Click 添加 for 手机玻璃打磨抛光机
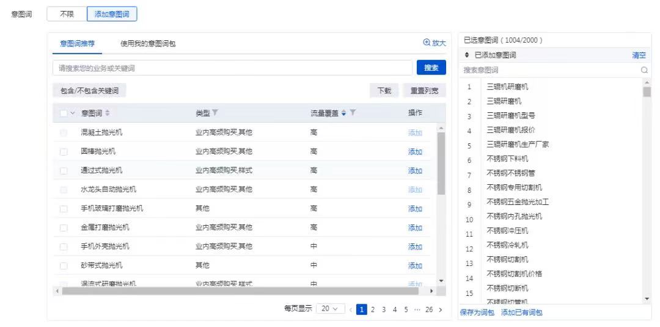Image resolution: width=660 pixels, height=327 pixels. (415, 209)
